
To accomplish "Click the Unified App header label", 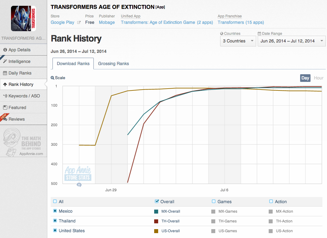I will pyautogui.click(x=131, y=16).
